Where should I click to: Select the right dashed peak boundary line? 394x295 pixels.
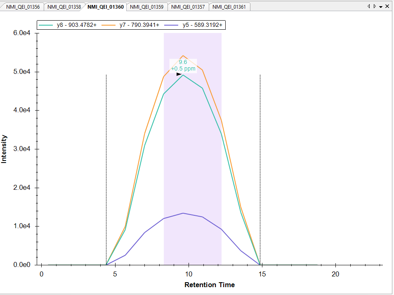click(x=260, y=165)
